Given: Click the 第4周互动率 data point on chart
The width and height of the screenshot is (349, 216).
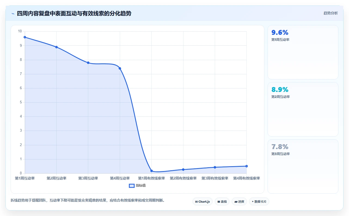Looking at the screenshot, I should coord(120,68).
